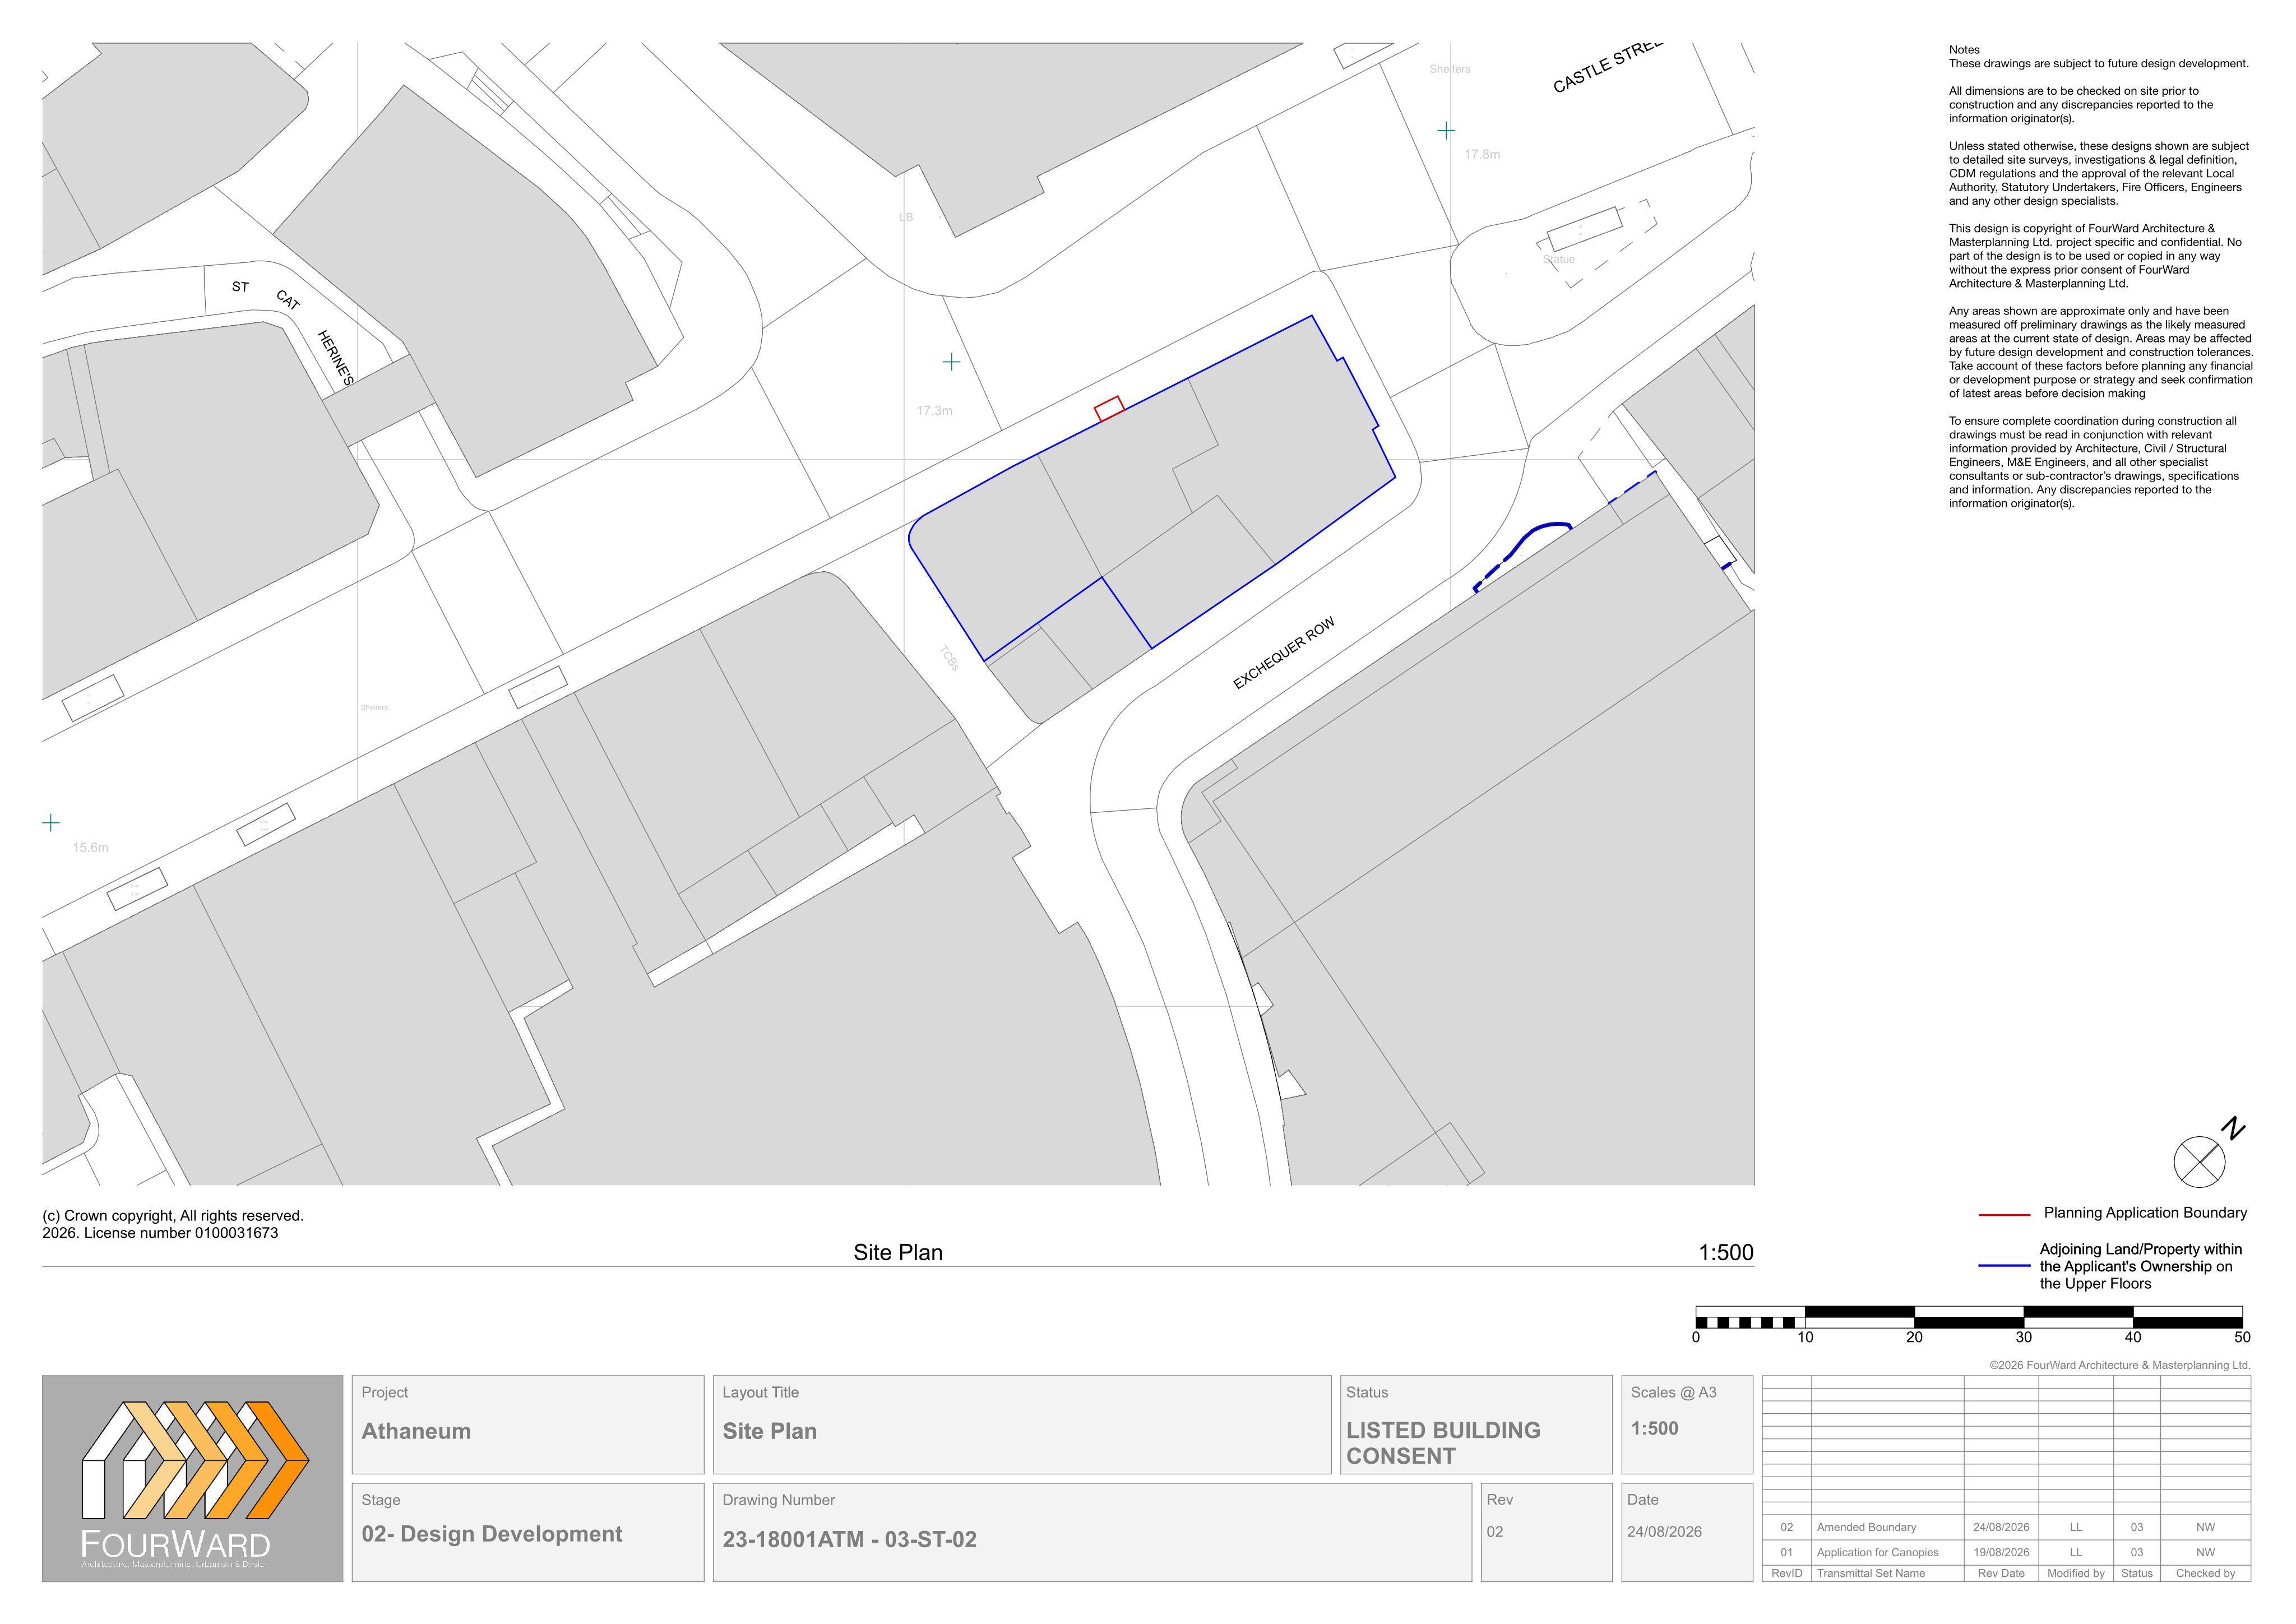Click the statue outline near the Statue label
Image resolution: width=2296 pixels, height=1624 pixels.
pos(1585,230)
